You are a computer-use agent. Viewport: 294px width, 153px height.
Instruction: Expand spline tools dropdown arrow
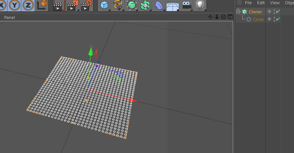coord(123,10)
